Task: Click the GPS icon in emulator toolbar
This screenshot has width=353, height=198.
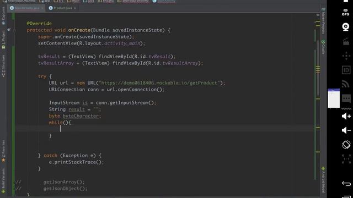Action: 346,12
